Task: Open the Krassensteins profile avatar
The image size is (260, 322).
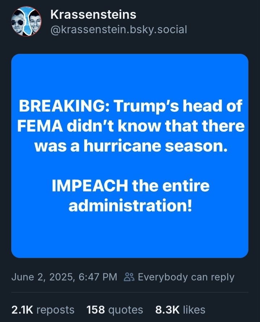Action: (x=26, y=22)
